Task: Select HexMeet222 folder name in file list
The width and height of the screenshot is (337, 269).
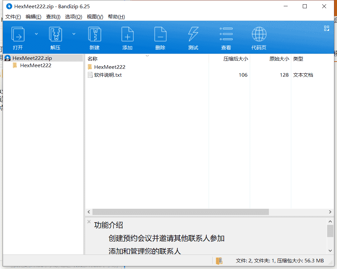Action: point(110,67)
